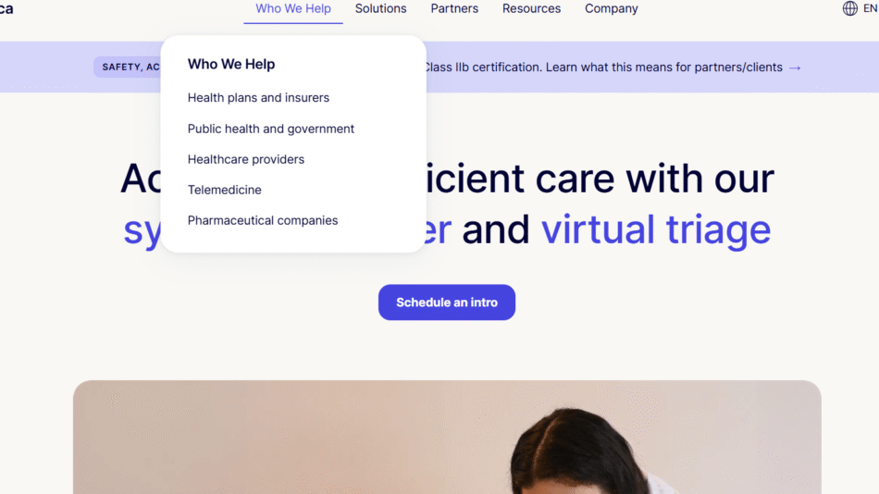Click the SAFETY badge in the banner
The image size is (879, 494).
click(x=128, y=67)
